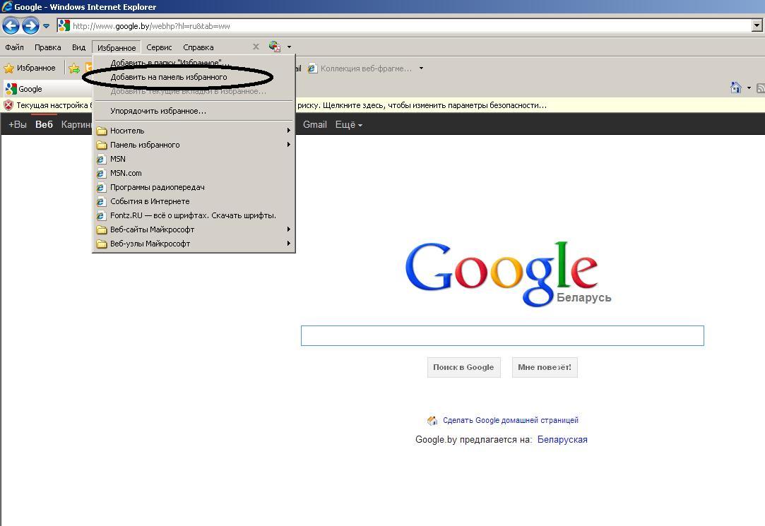The image size is (765, 526).
Task: Open the Программы радиопередач favorite text
Action: (x=157, y=187)
